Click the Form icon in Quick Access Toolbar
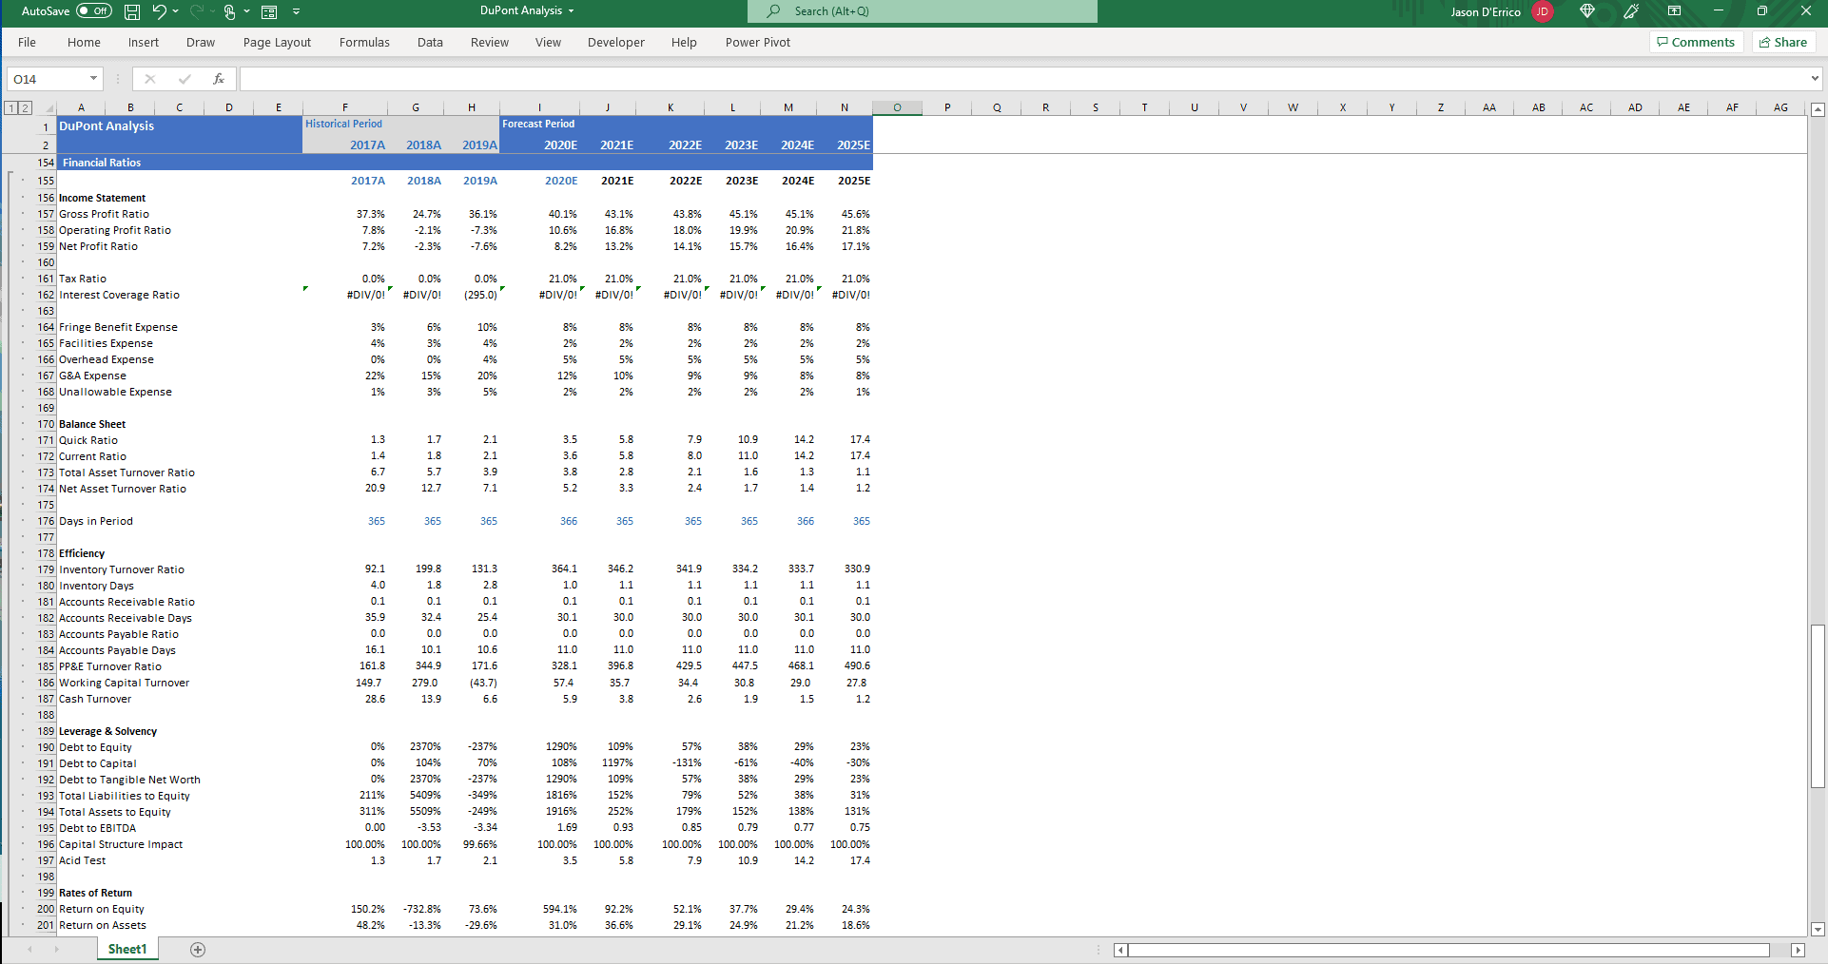 tap(269, 11)
